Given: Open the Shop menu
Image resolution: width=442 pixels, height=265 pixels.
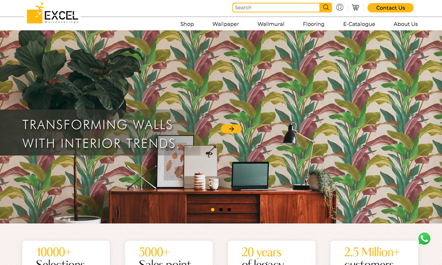Looking at the screenshot, I should (187, 24).
